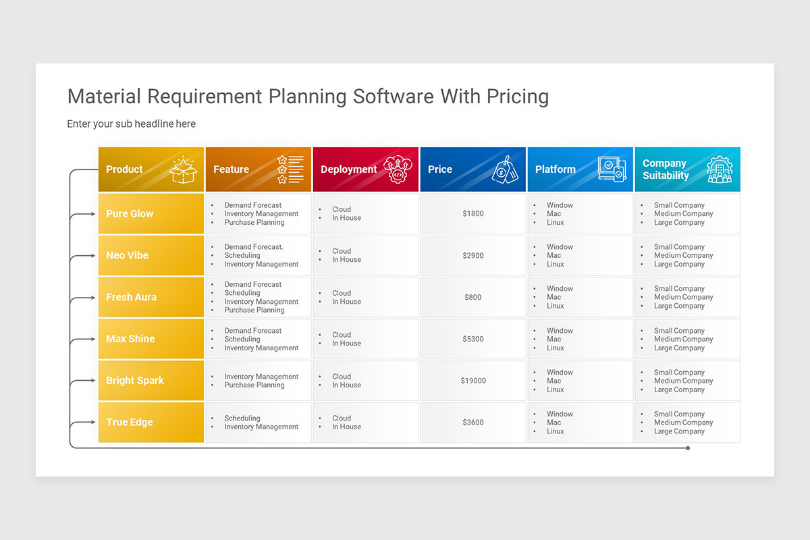
Task: Select the Neo Vibe product cell
Action: [151, 256]
